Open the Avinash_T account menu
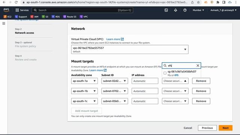240x135 pixels. coord(223,10)
